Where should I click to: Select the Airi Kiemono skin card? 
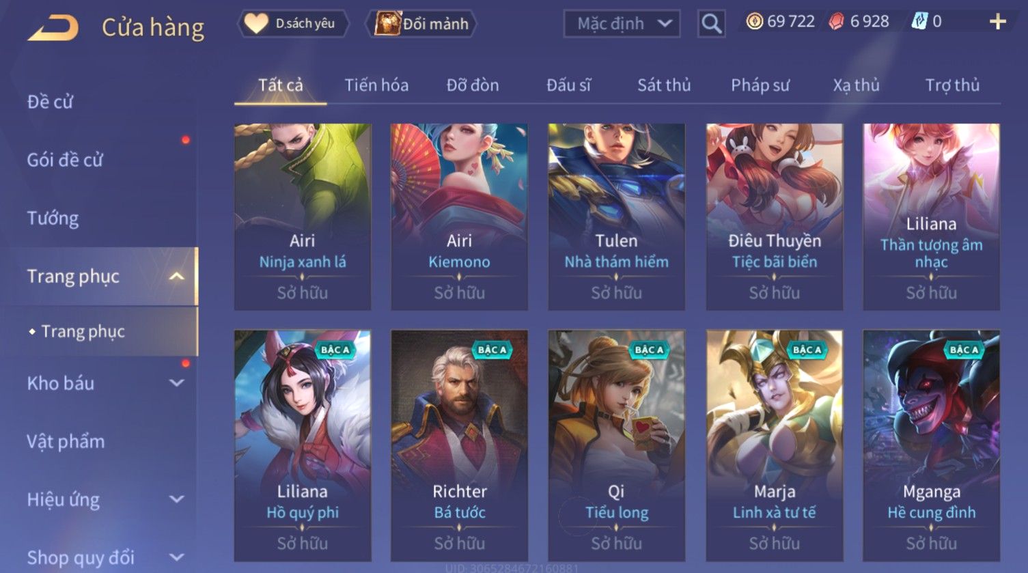(459, 216)
